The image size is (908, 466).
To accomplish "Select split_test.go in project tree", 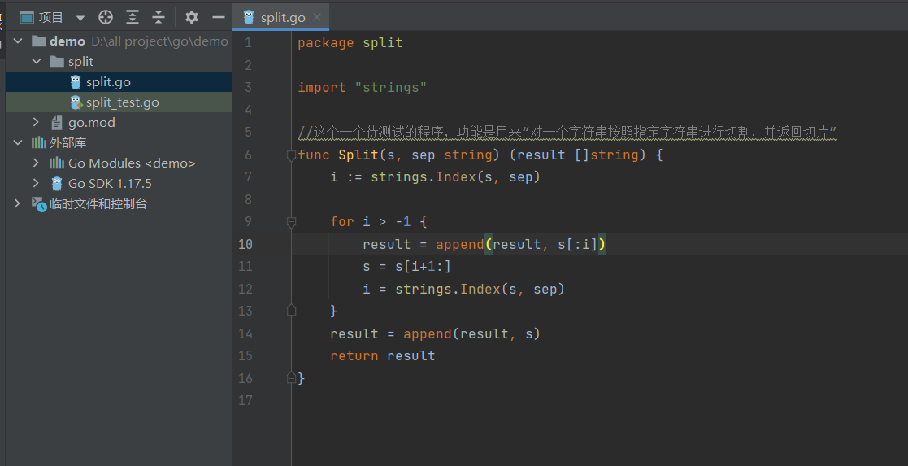I will (x=119, y=102).
